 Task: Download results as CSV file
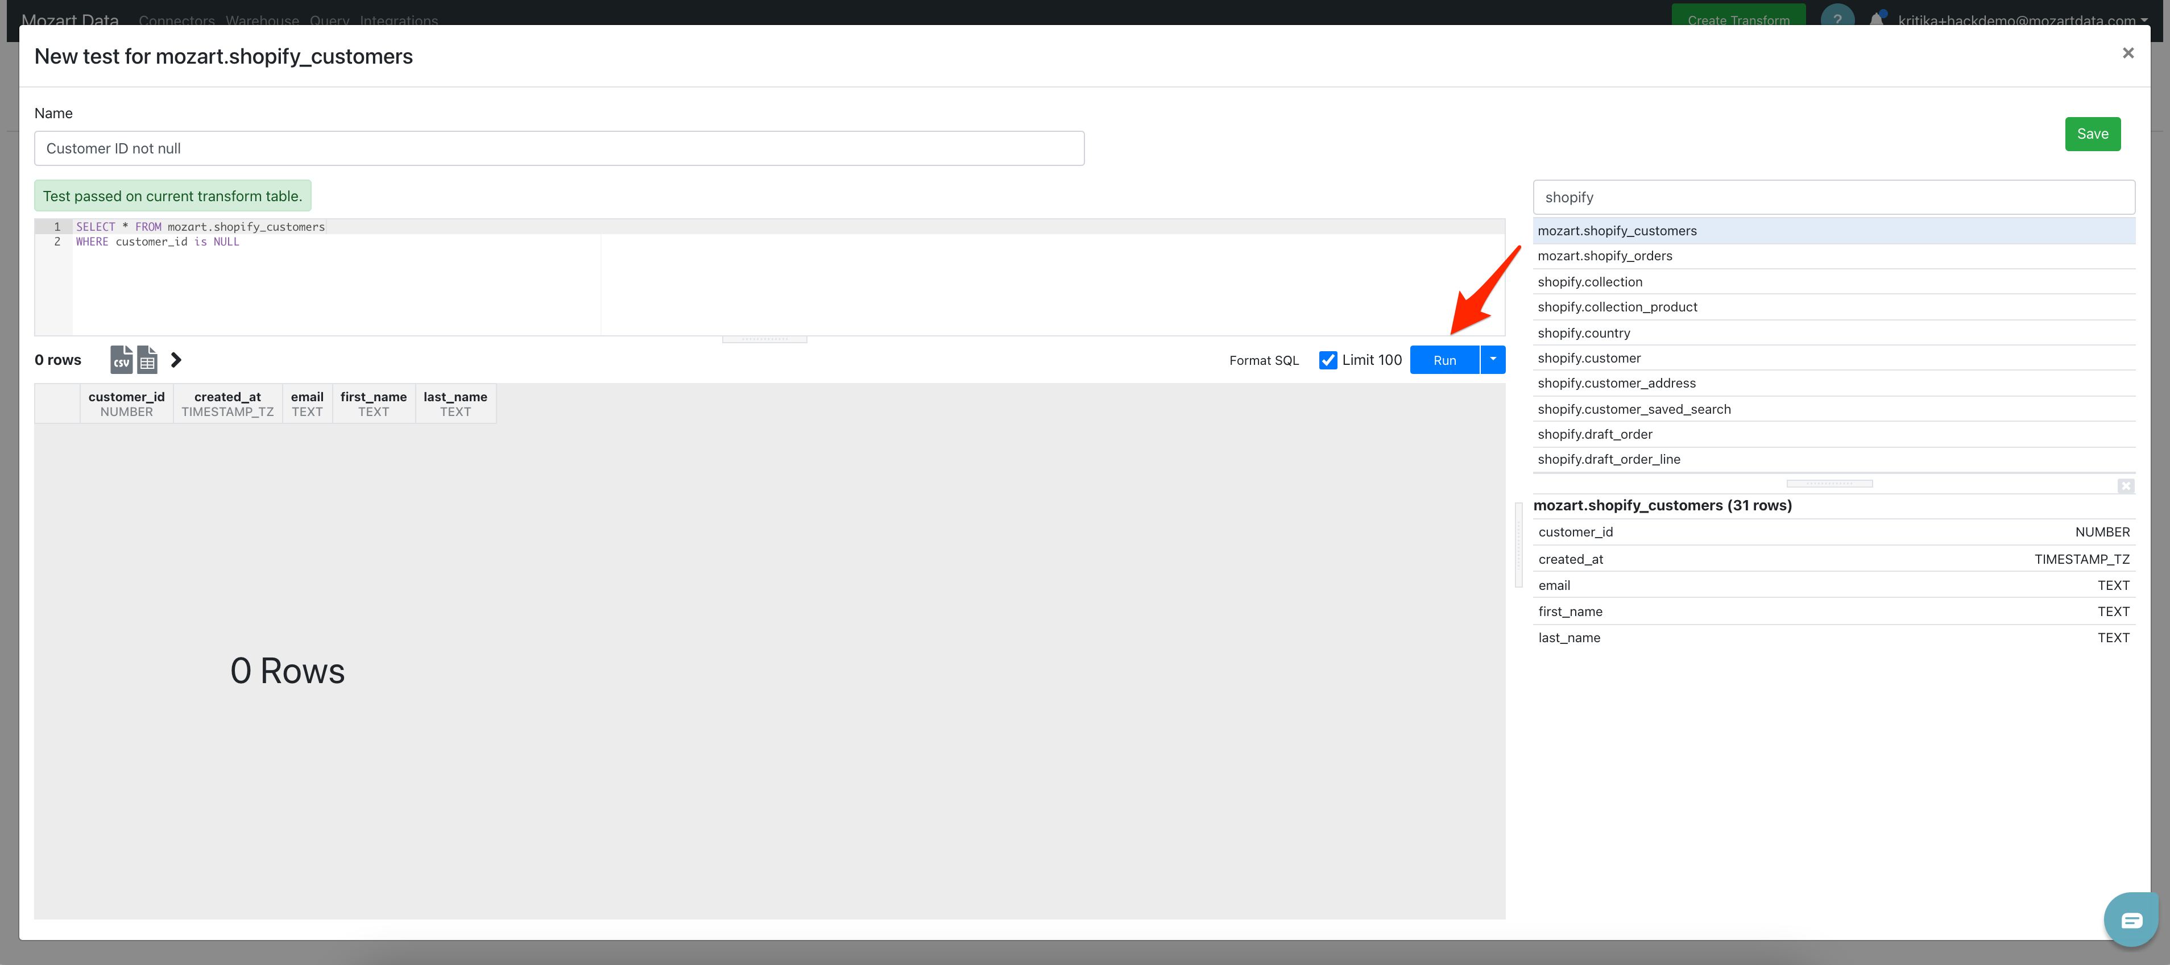pos(121,360)
